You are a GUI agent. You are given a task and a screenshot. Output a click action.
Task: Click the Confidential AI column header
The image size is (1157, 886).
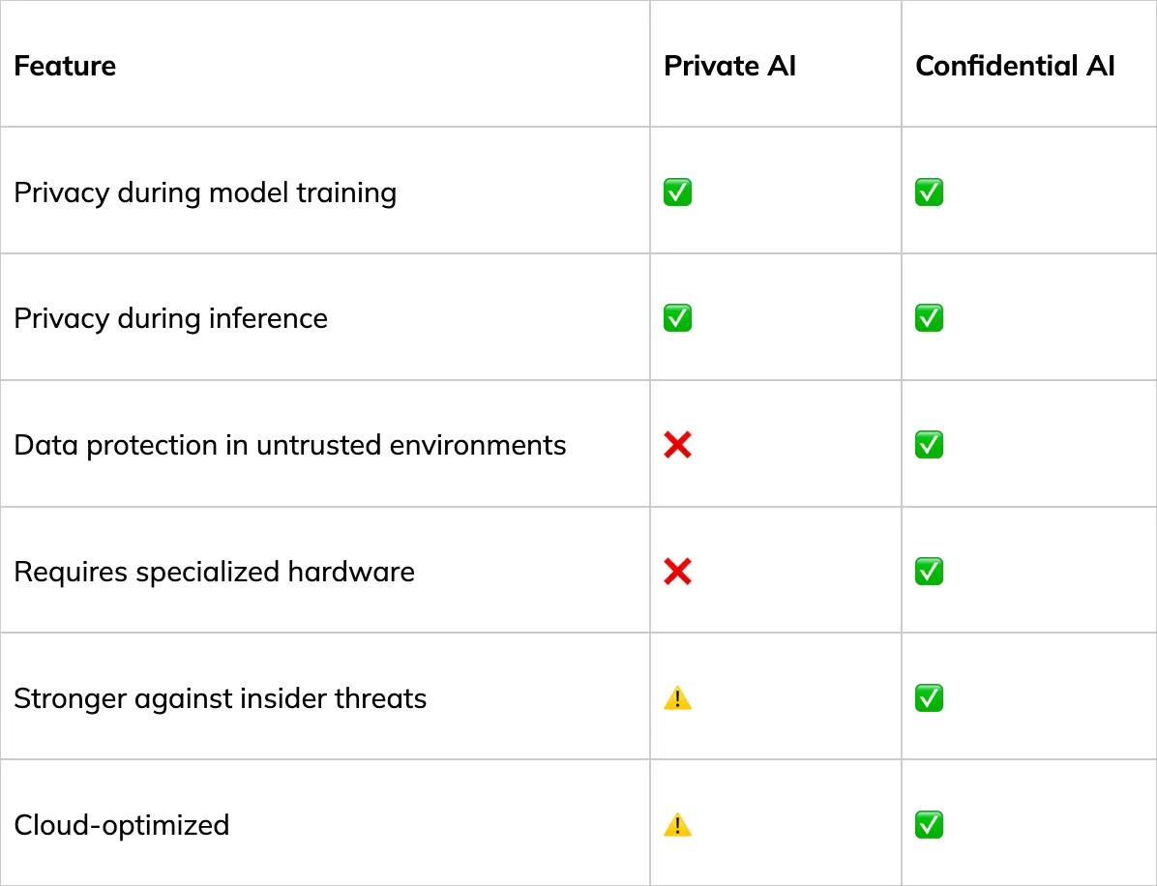tap(1015, 66)
